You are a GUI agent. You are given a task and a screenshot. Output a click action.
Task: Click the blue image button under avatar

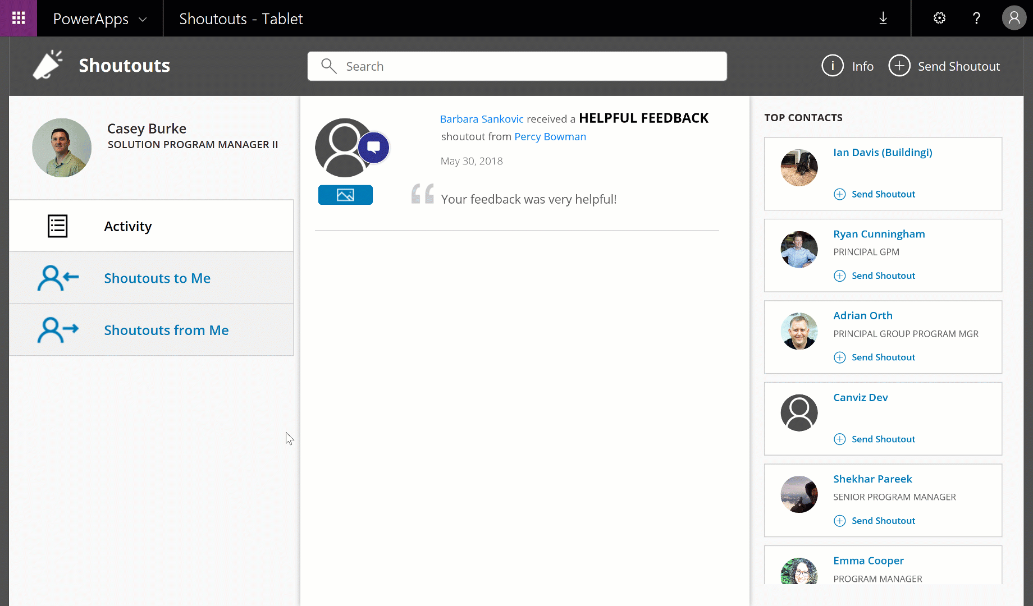coord(345,195)
